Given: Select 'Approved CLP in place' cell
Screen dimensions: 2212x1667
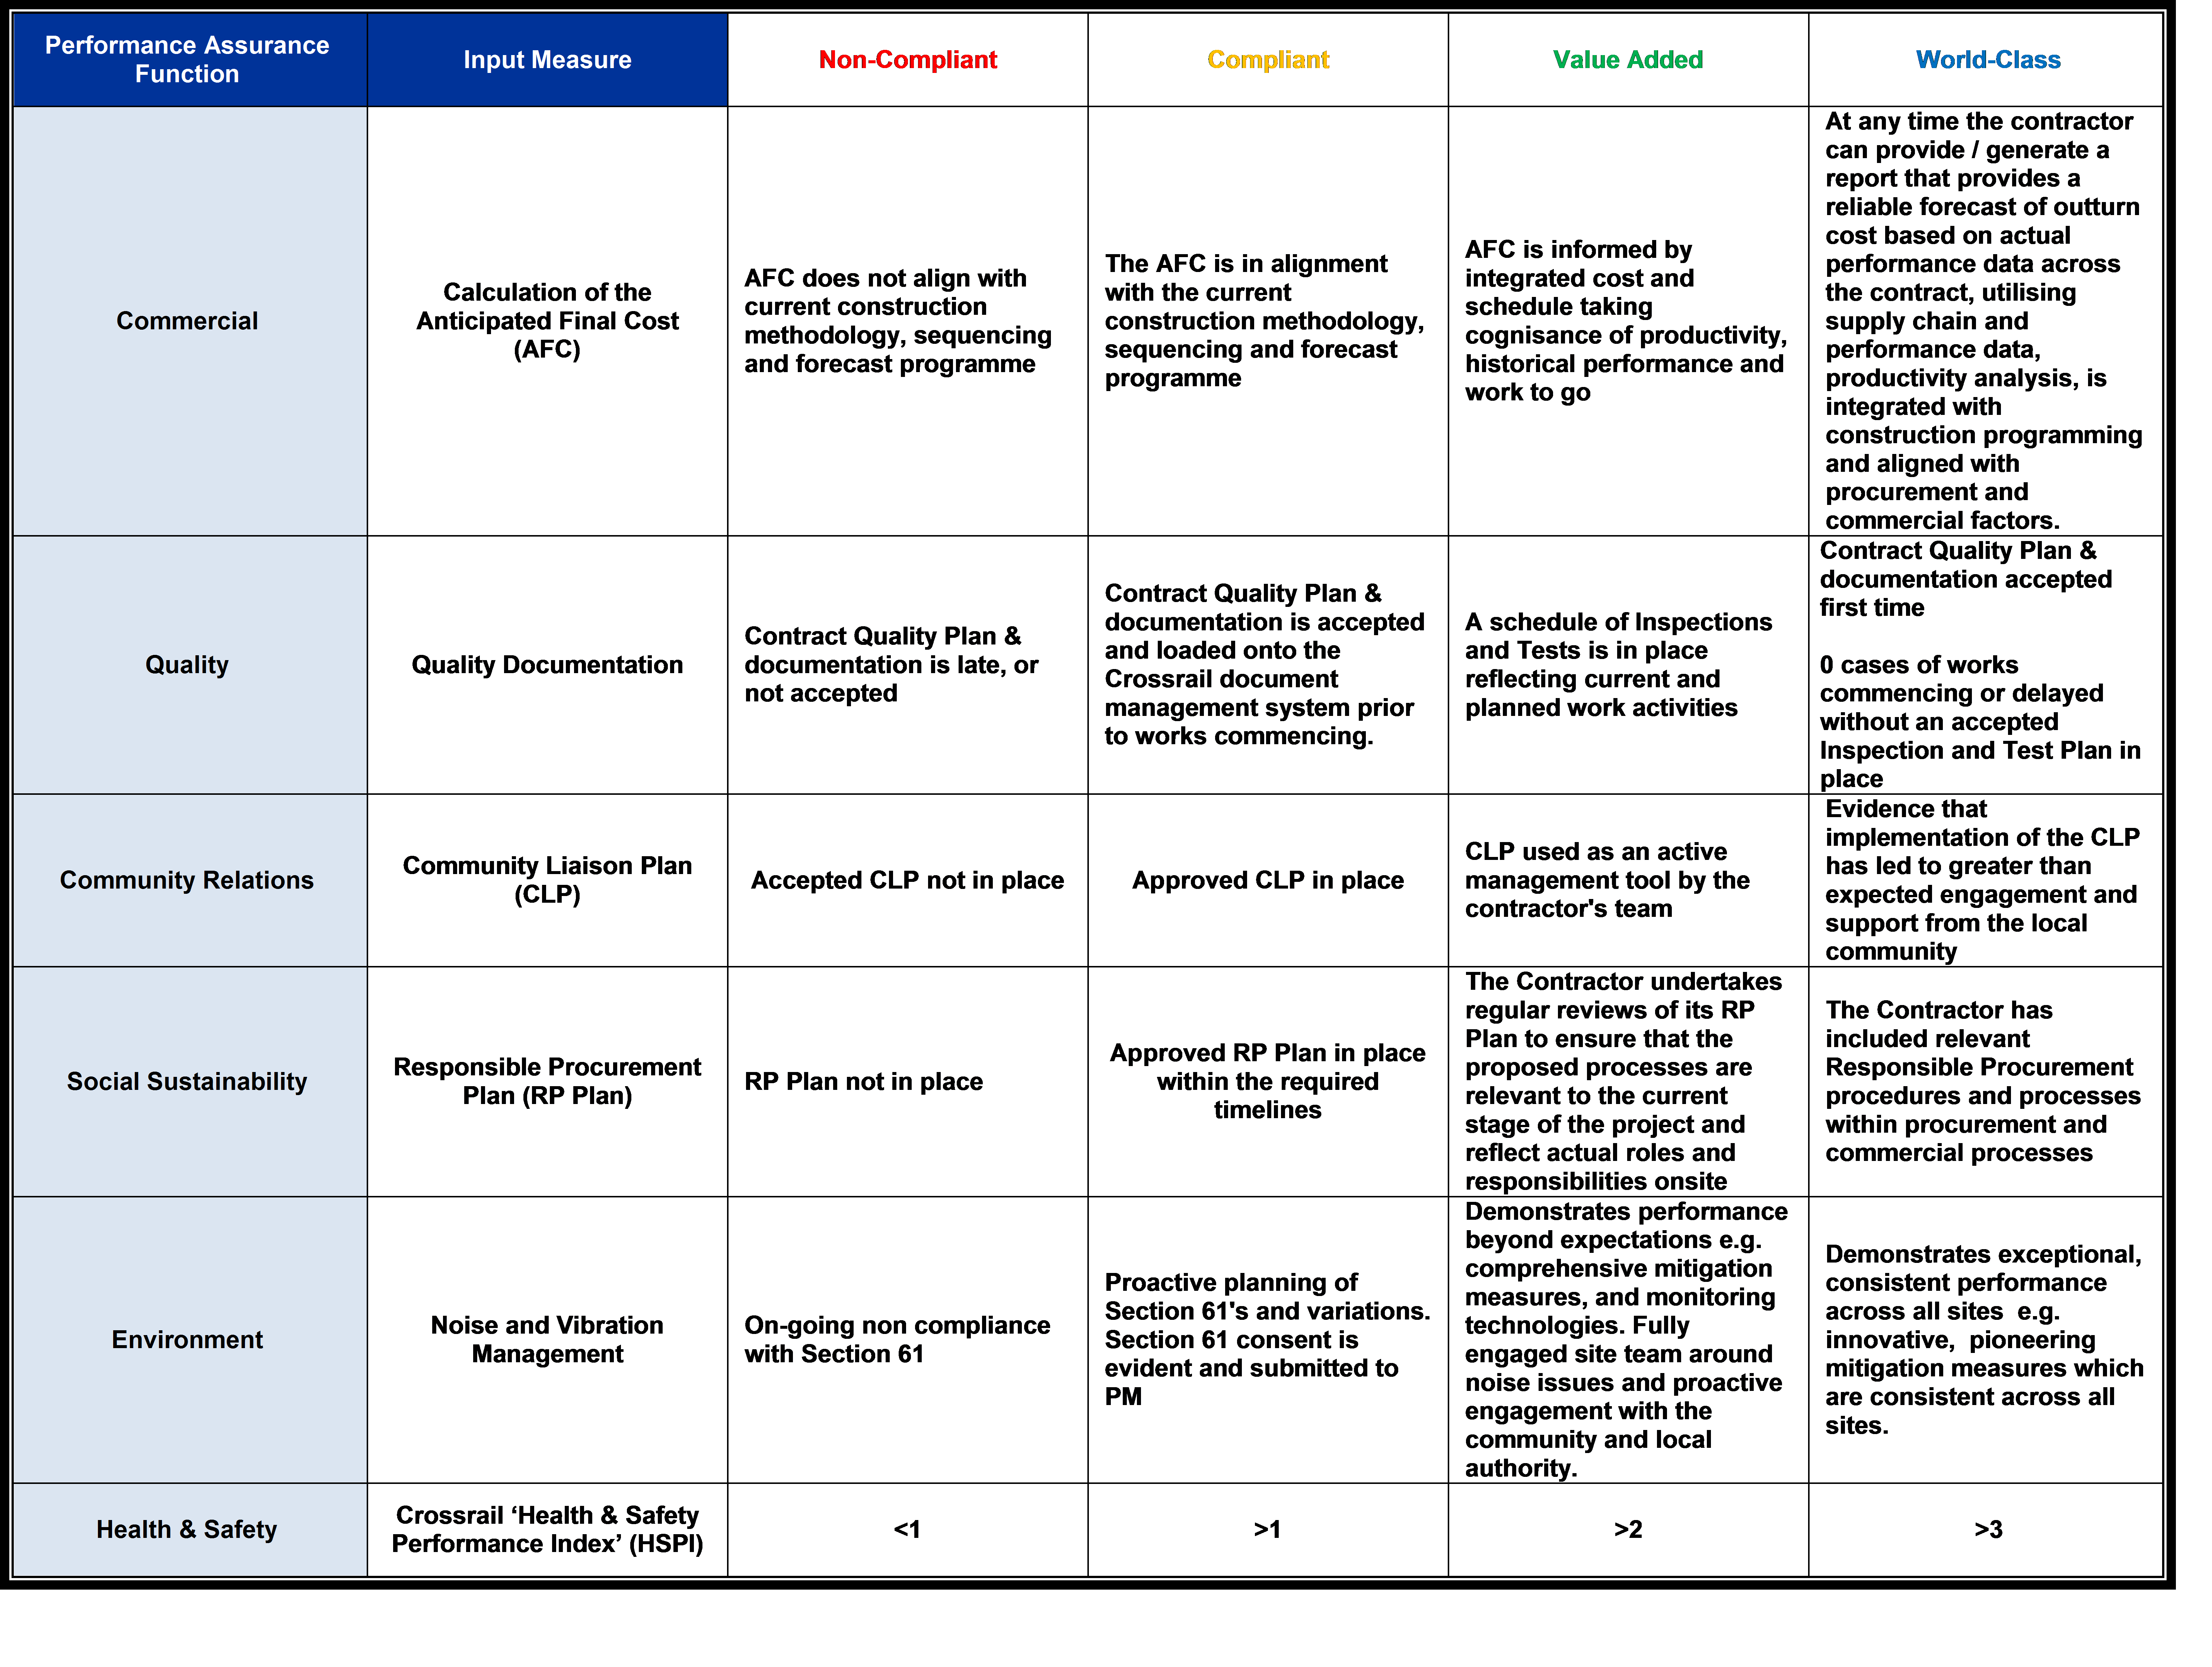Looking at the screenshot, I should coord(1268,880).
